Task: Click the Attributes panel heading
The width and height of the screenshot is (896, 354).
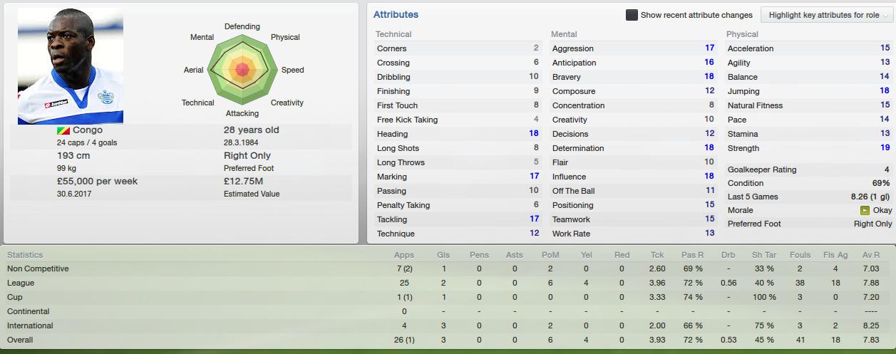Action: [x=396, y=14]
